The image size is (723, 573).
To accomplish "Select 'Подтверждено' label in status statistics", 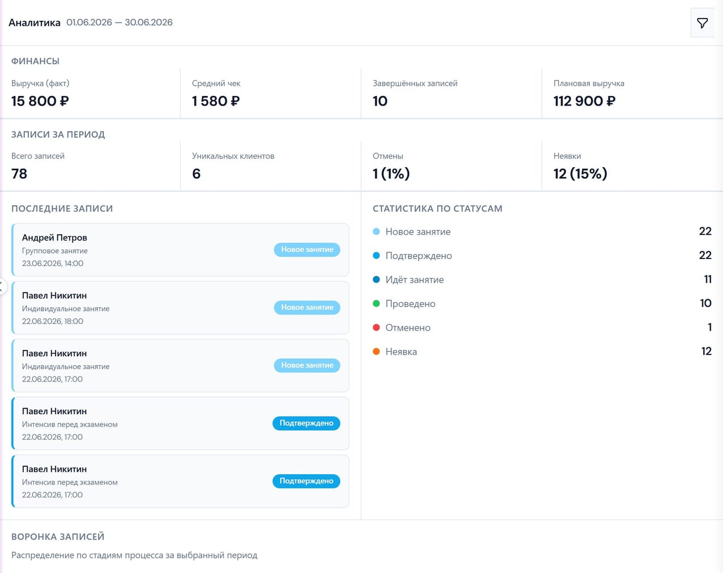I will click(419, 256).
